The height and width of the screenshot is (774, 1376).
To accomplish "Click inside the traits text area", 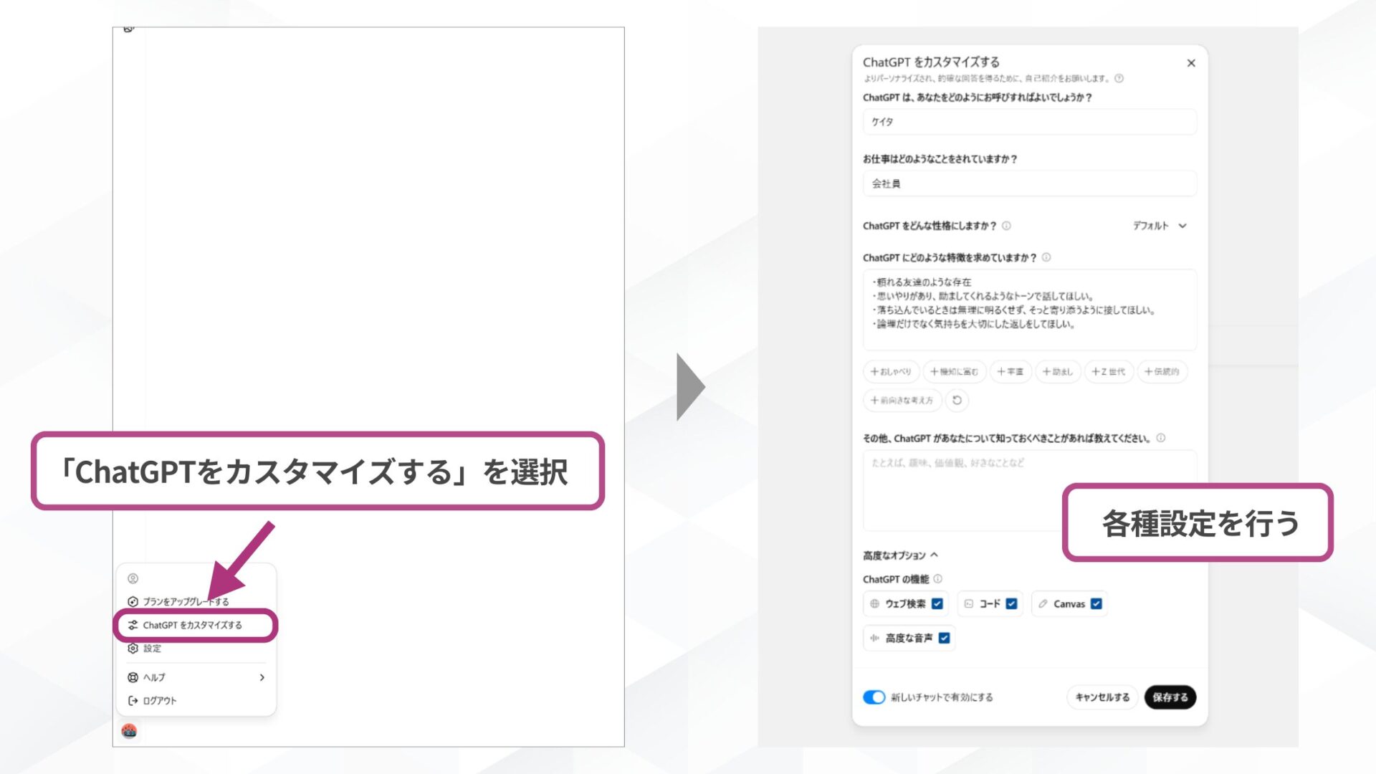I will click(1030, 310).
